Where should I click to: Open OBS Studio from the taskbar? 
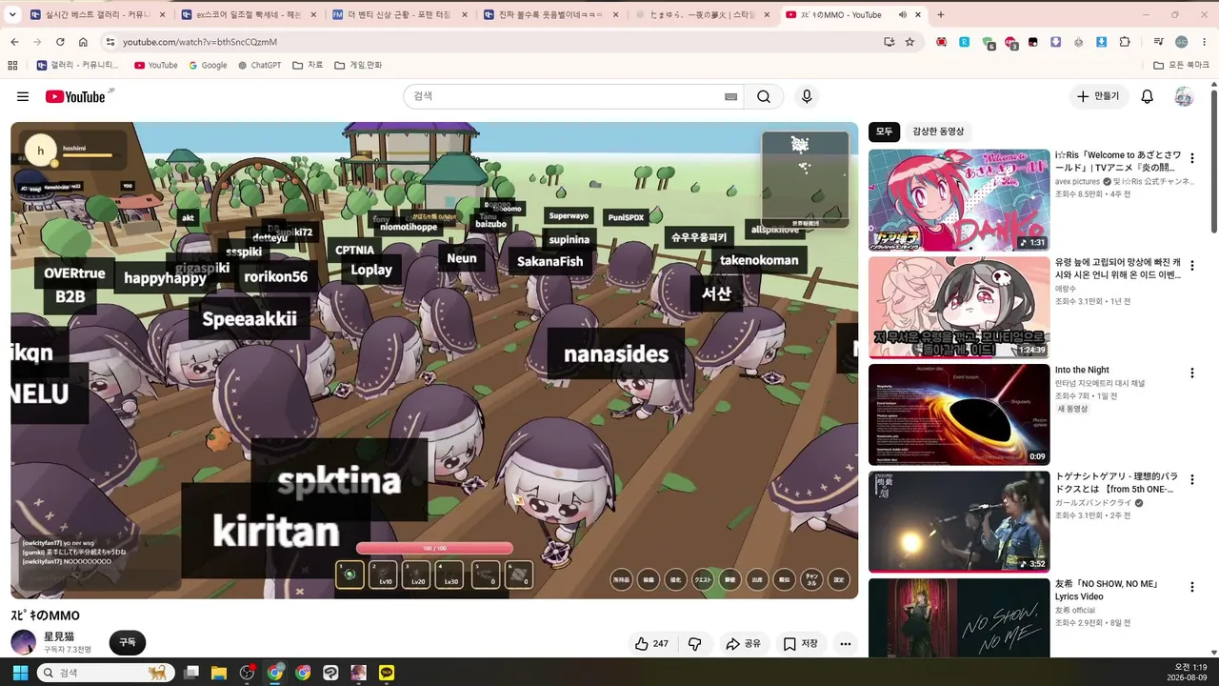[248, 673]
